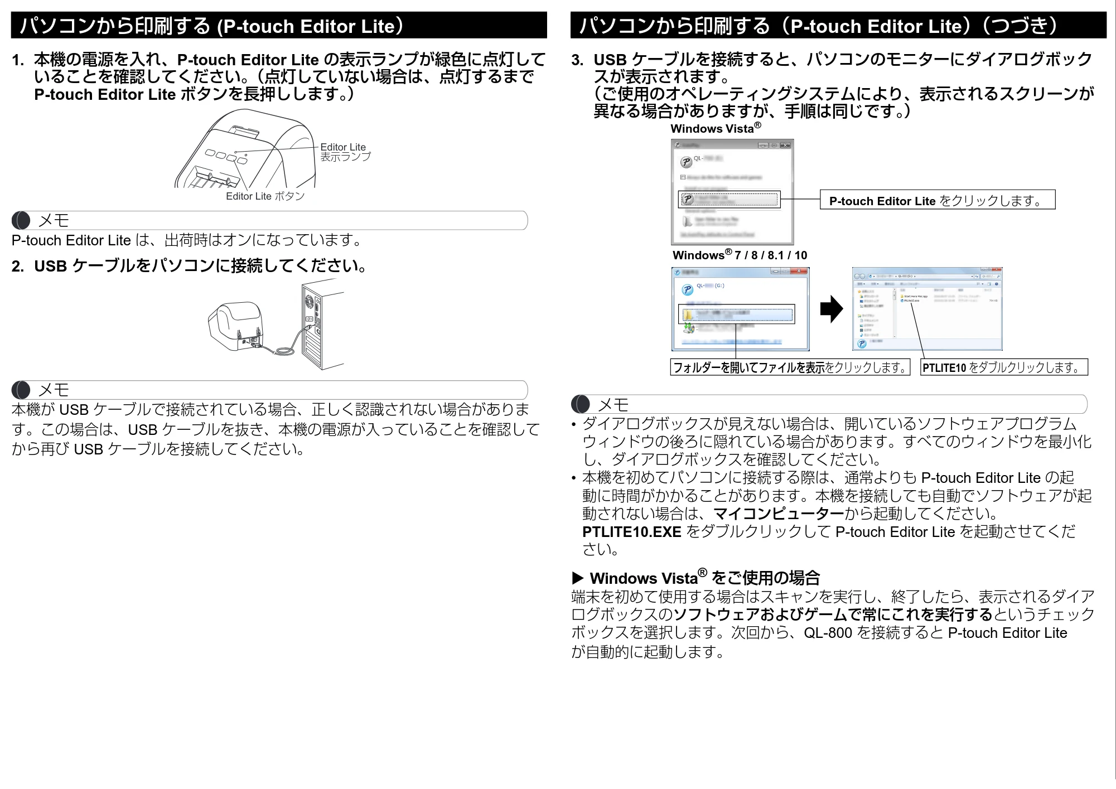
Task: Click the '▶ Windows Vista® をご使用の場合' heading
Action: click(x=695, y=577)
